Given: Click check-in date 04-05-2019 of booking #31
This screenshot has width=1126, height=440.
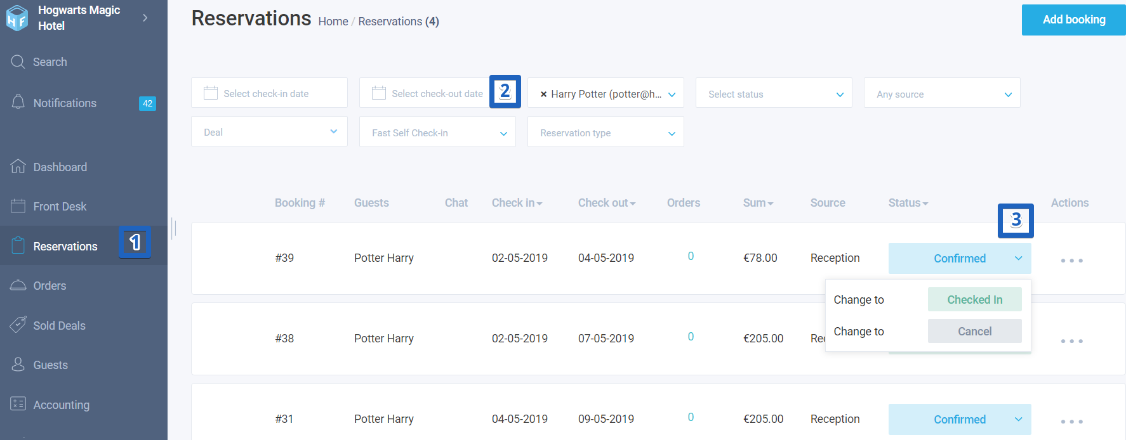Looking at the screenshot, I should pyautogui.click(x=520, y=419).
